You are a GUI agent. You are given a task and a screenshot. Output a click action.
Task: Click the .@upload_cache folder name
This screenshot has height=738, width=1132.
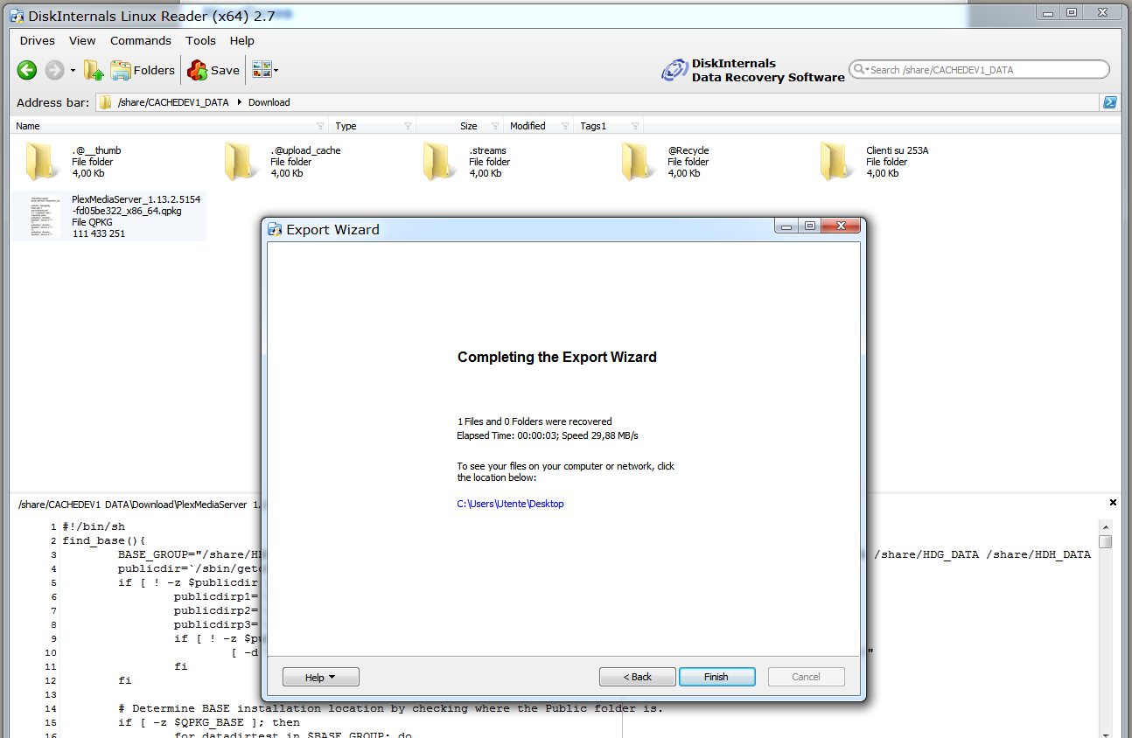[305, 150]
